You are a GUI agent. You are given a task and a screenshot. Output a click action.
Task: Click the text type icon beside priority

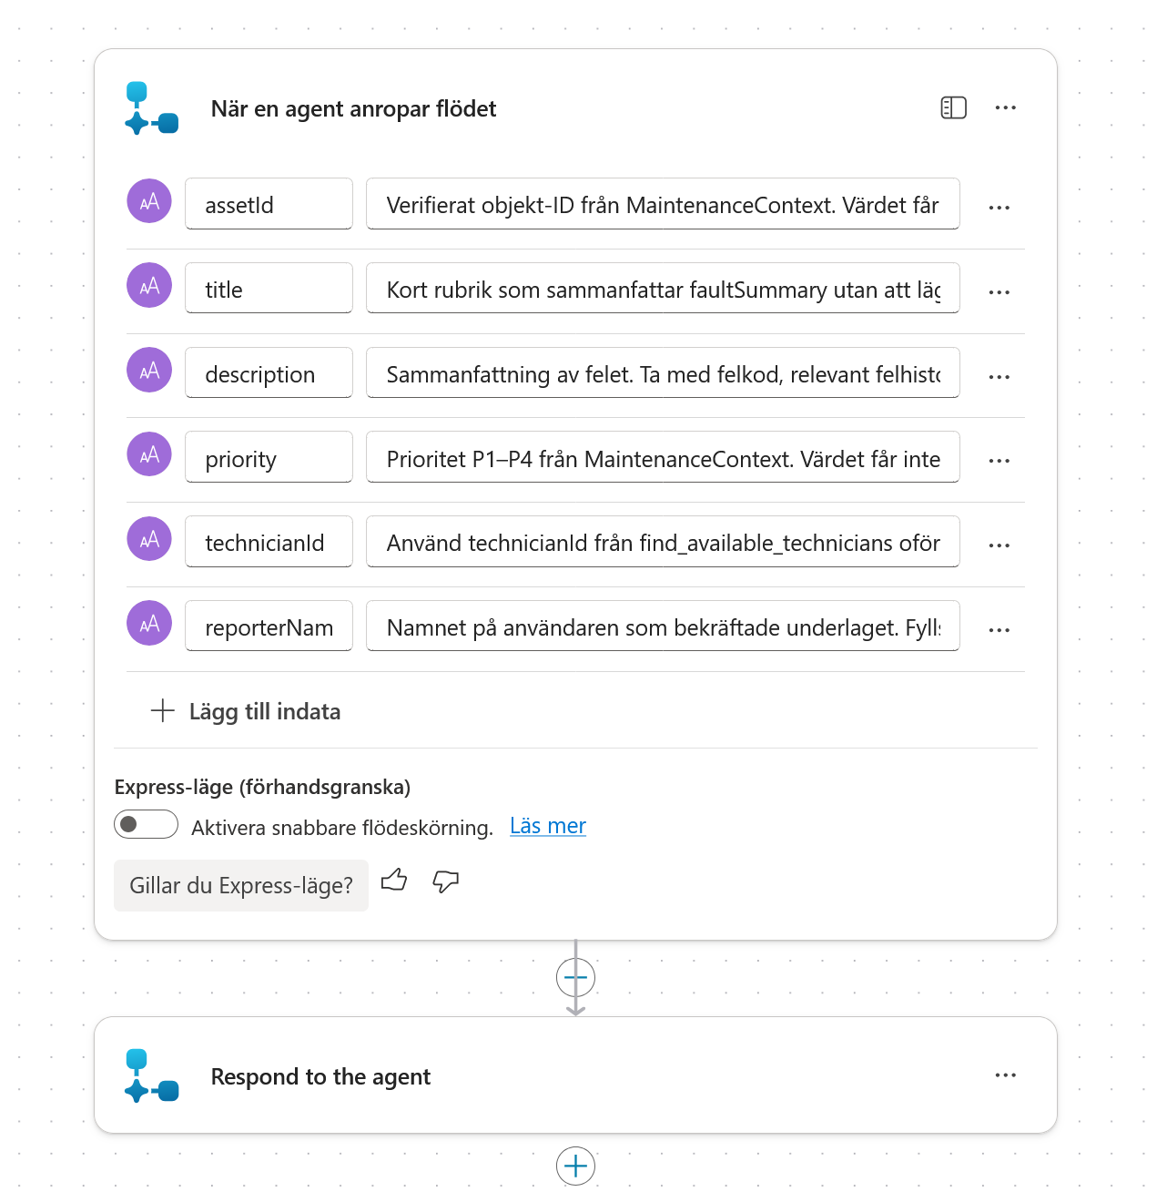tap(149, 454)
